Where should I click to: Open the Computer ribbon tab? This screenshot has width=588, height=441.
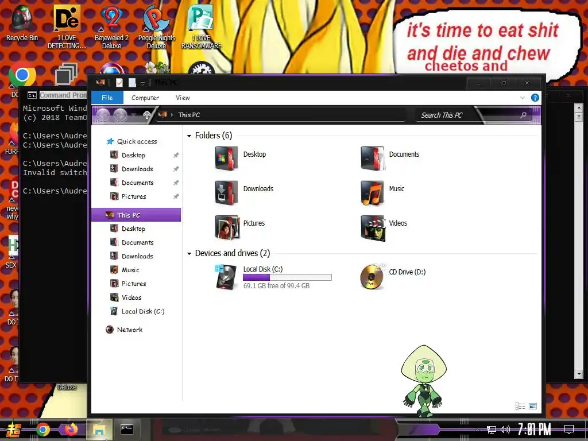145,98
